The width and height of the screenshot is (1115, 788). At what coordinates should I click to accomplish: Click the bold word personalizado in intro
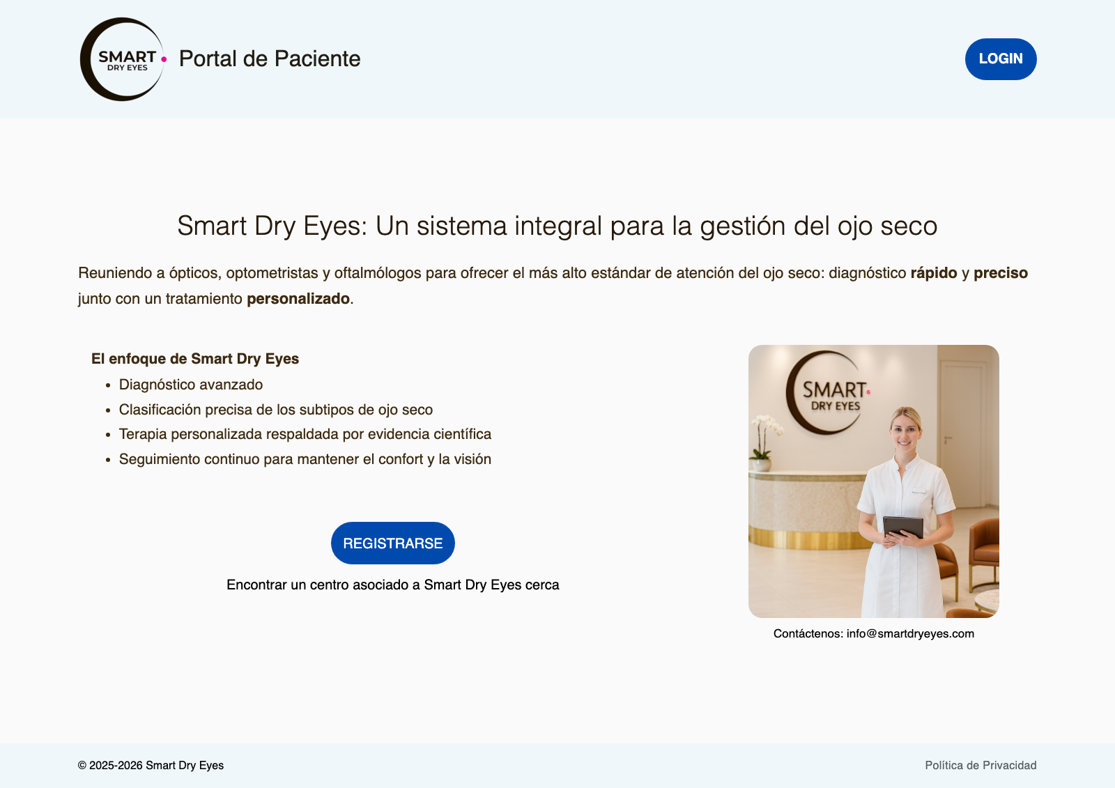[298, 299]
